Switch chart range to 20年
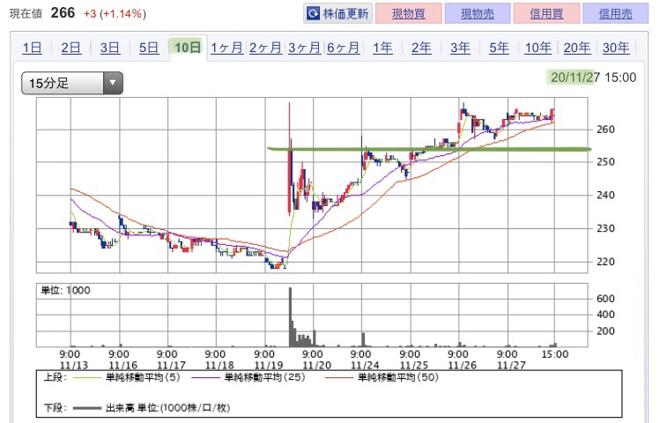Image resolution: width=660 pixels, height=423 pixels. pyautogui.click(x=576, y=48)
